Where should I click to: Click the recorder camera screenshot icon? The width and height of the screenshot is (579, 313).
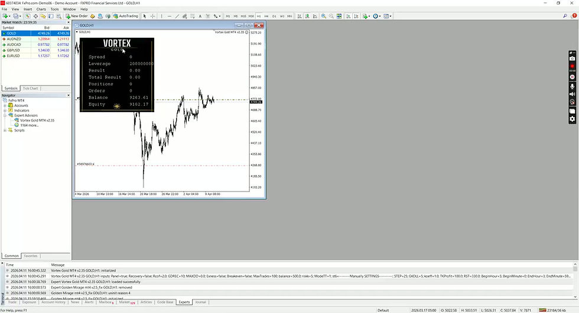pos(572,58)
